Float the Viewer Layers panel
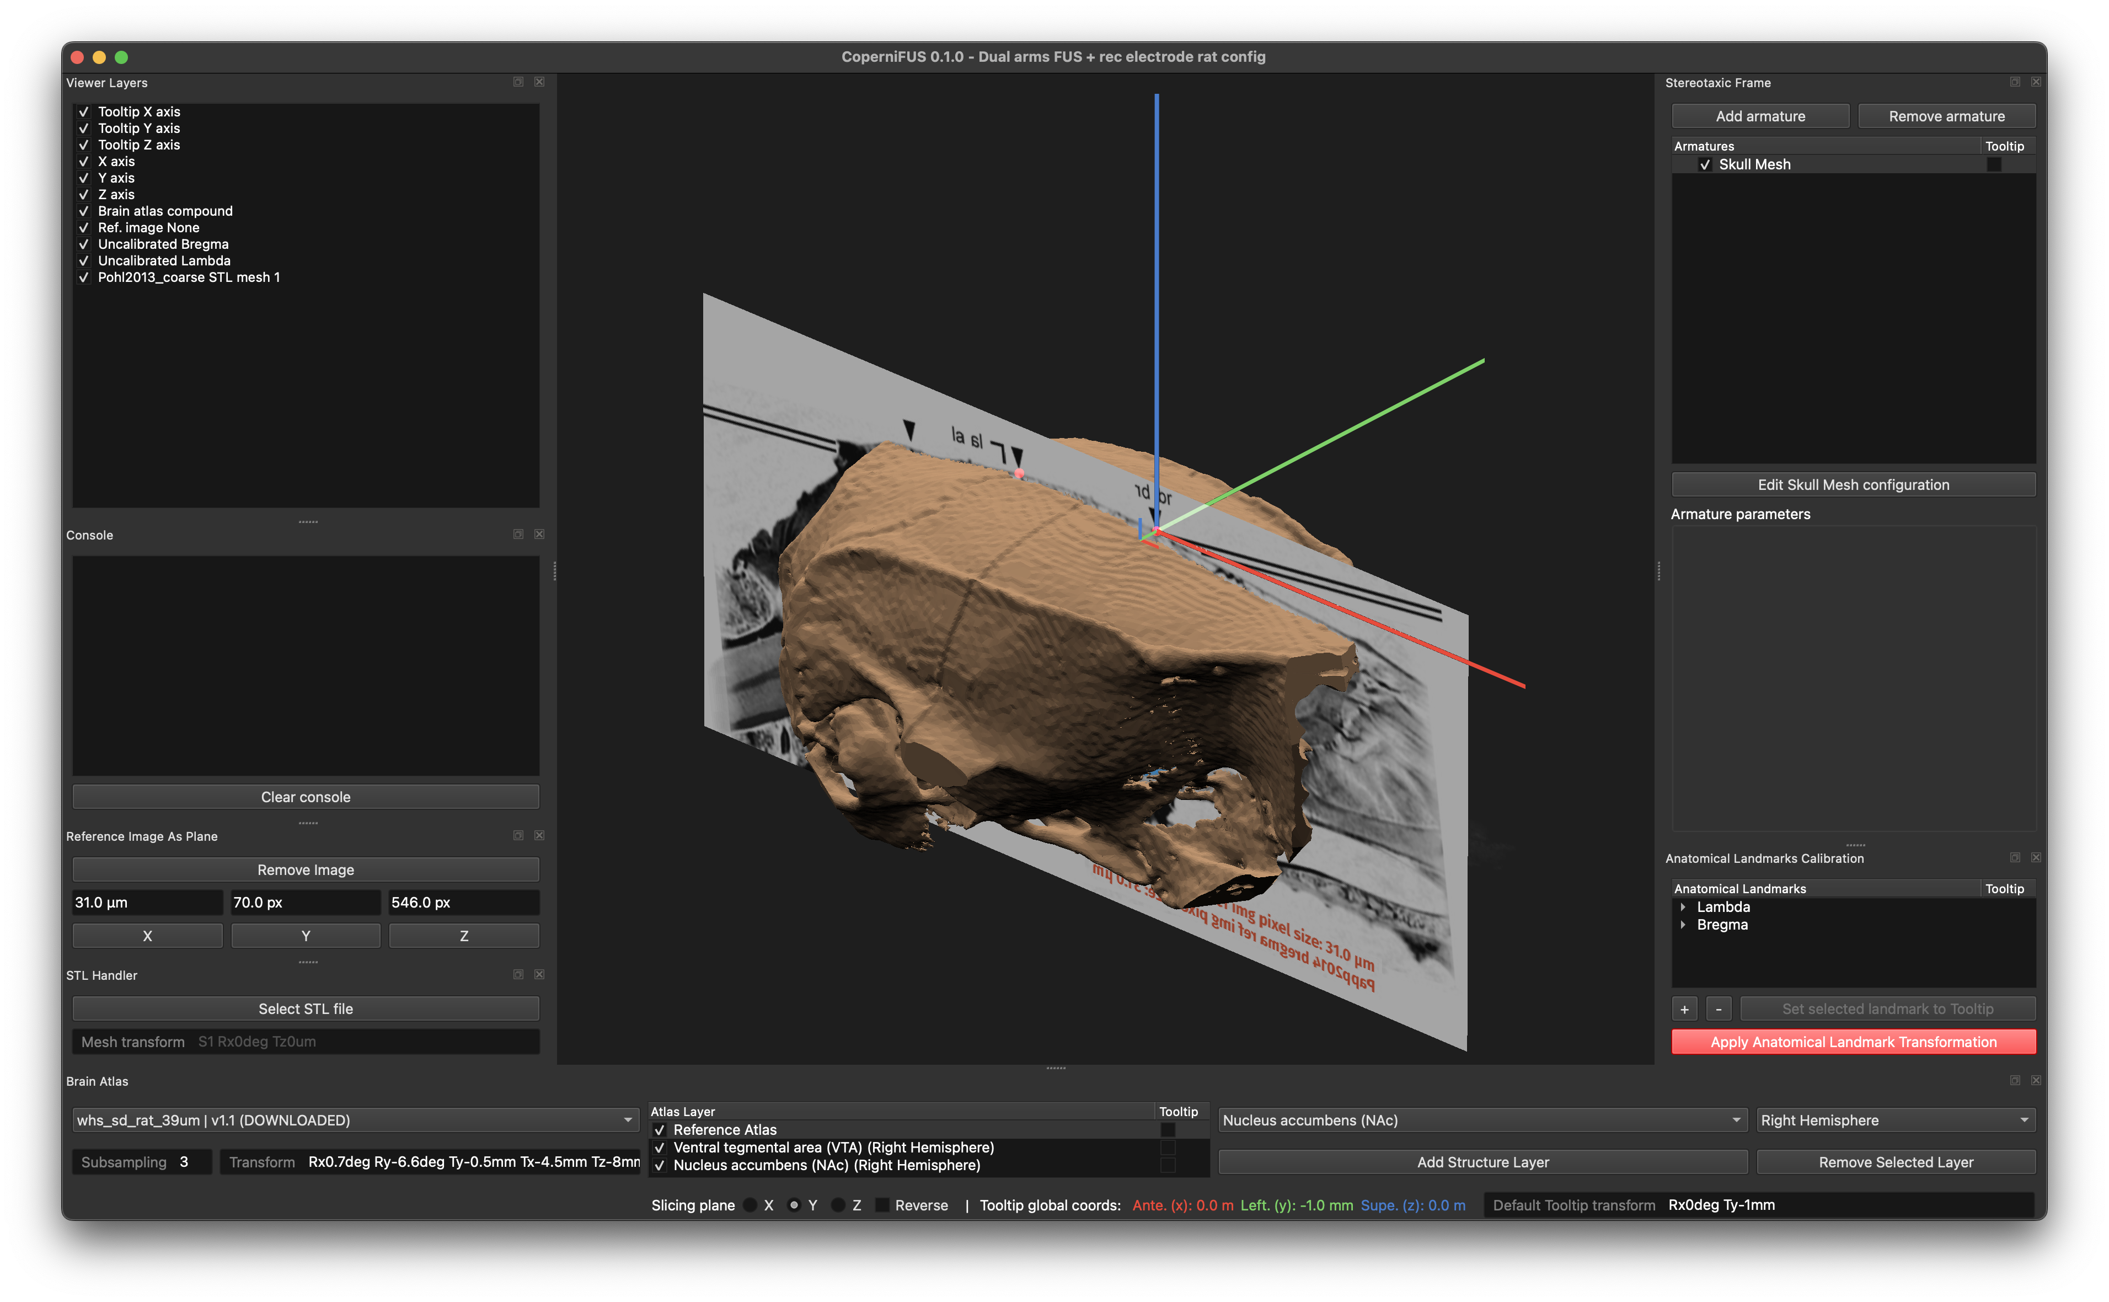This screenshot has width=2109, height=1302. [x=518, y=82]
